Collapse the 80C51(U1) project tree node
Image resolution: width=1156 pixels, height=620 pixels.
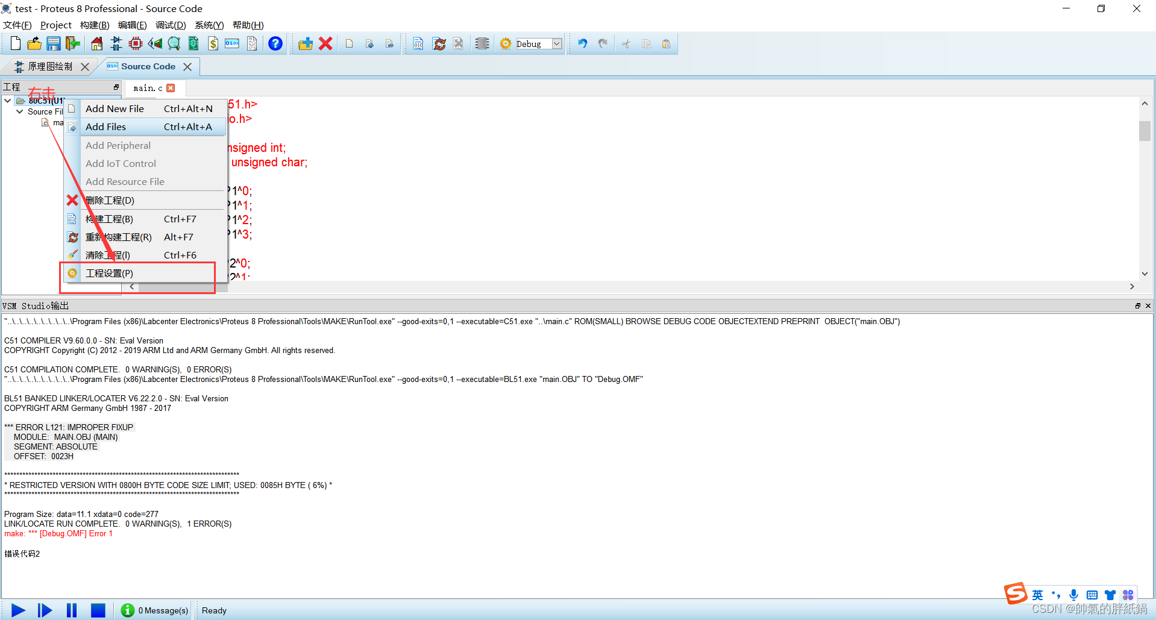pos(7,101)
